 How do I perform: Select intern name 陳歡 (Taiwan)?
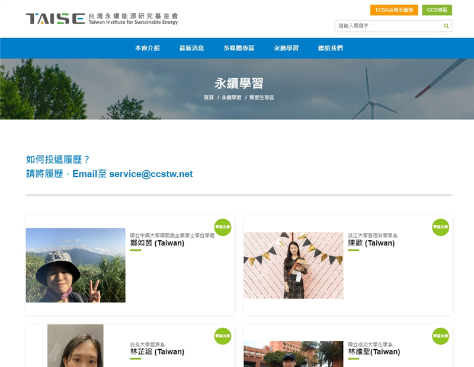371,243
